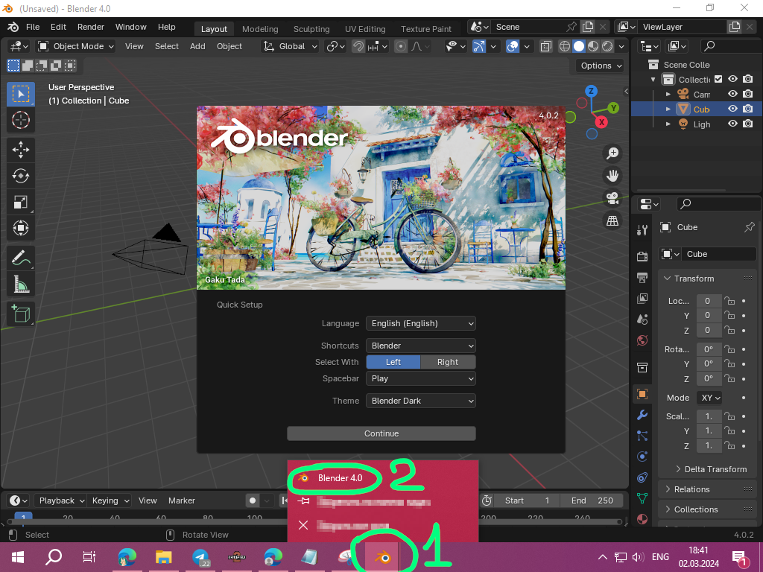Open the Object Mode dropdown
The image size is (763, 572).
76,46
